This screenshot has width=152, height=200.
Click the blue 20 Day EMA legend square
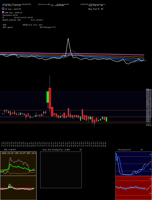pos(3,5)
